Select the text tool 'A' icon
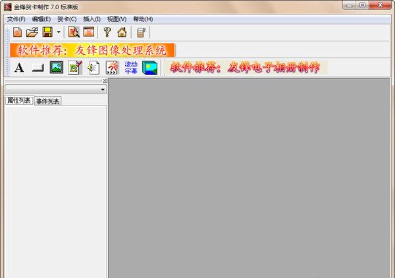Image resolution: width=395 pixels, height=278 pixels. pyautogui.click(x=19, y=67)
